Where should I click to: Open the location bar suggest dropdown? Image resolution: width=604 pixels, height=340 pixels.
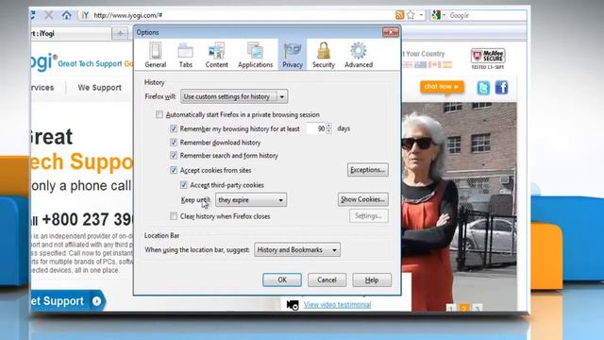(297, 249)
